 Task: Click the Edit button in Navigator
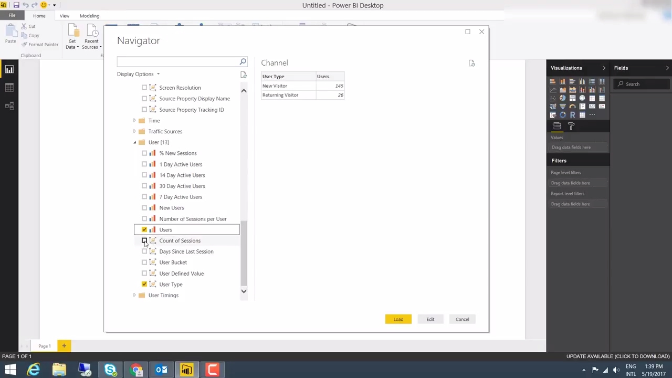[x=430, y=319]
